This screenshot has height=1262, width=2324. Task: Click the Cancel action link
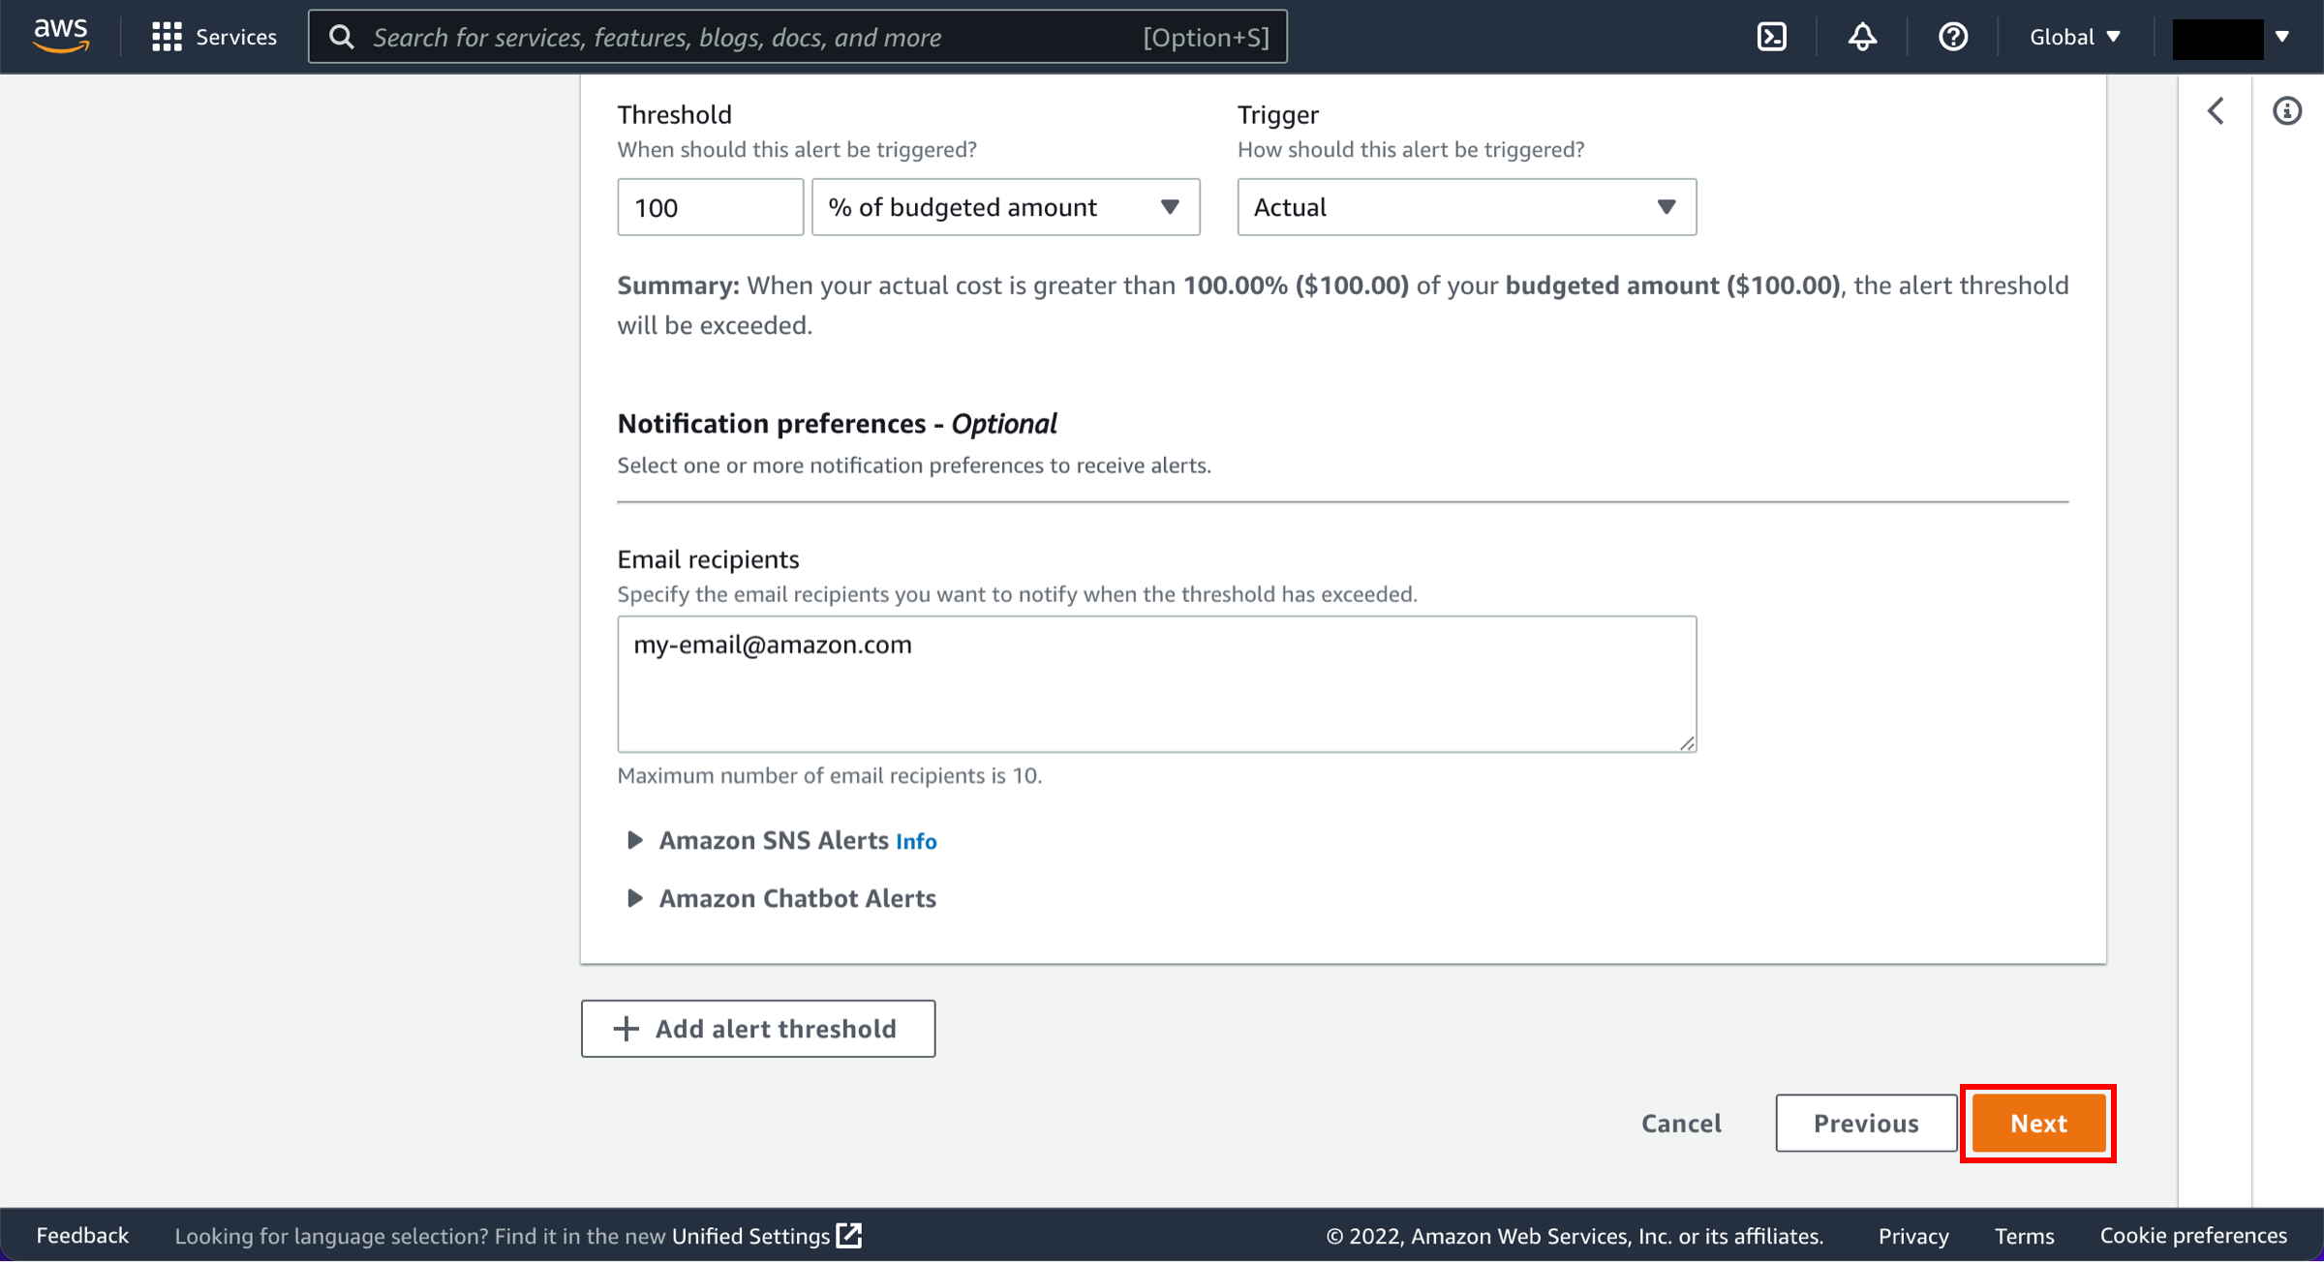pyautogui.click(x=1682, y=1122)
